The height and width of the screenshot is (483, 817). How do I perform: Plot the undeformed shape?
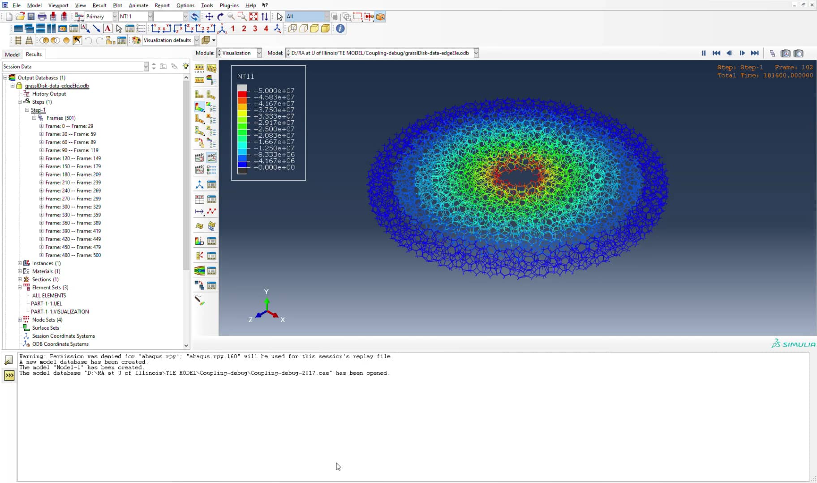tap(199, 94)
